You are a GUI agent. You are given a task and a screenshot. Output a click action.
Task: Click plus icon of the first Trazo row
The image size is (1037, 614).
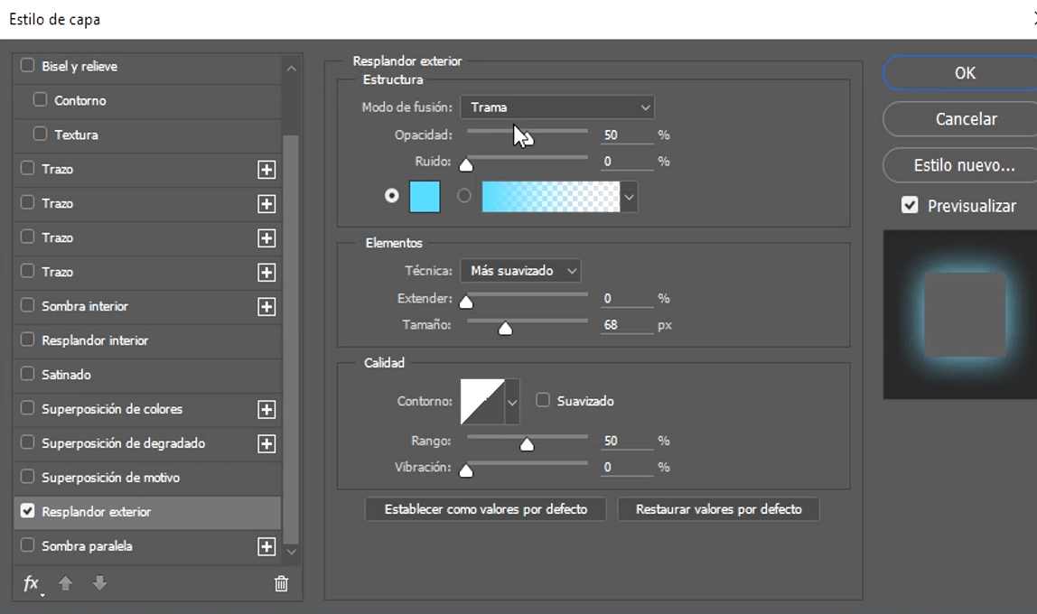click(266, 170)
